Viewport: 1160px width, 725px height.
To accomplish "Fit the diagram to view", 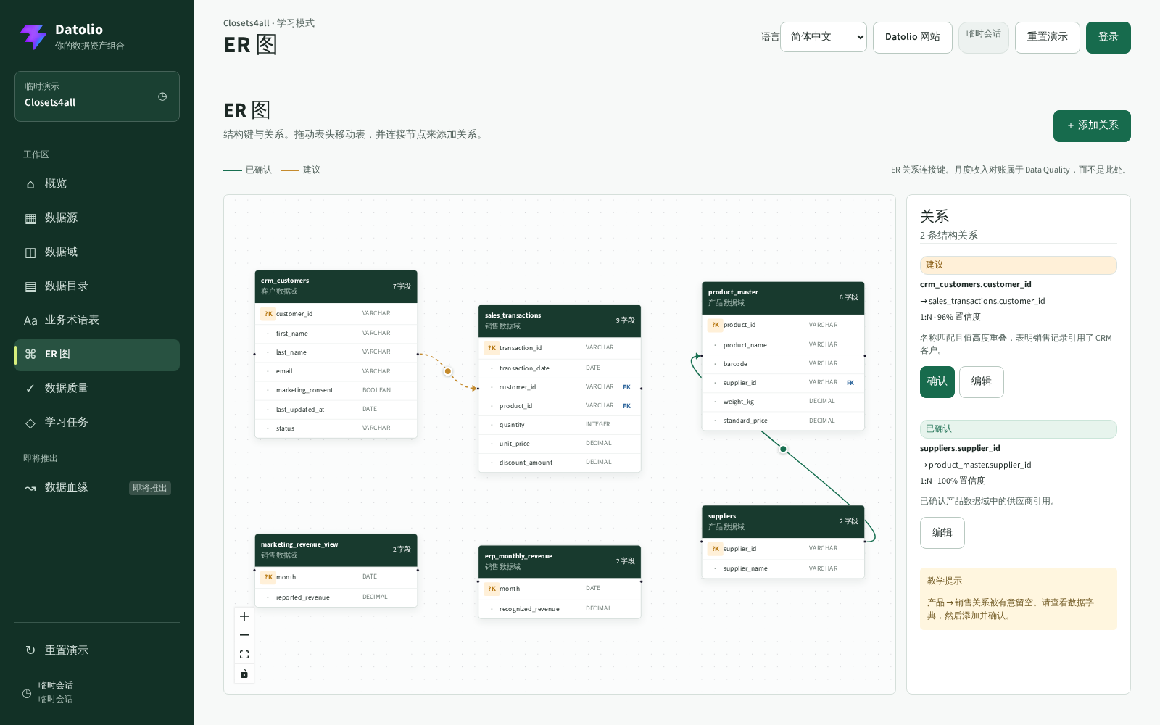I will (244, 654).
